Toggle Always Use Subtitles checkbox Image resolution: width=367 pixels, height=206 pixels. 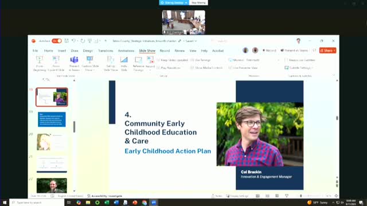[286, 60]
